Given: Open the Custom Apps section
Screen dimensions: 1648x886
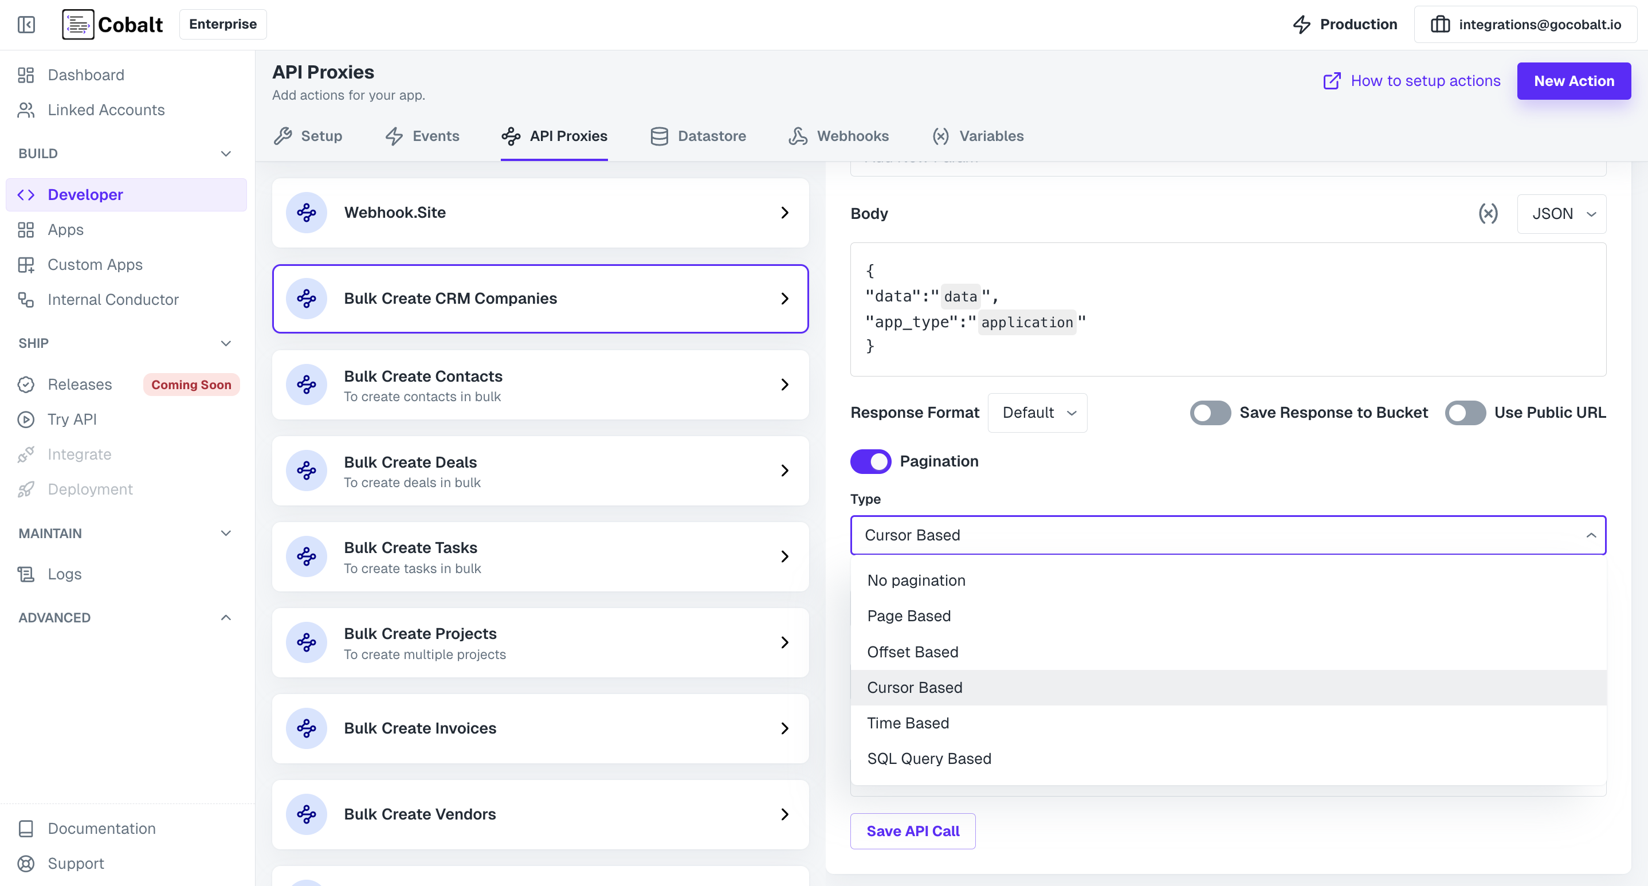Looking at the screenshot, I should coord(95,264).
